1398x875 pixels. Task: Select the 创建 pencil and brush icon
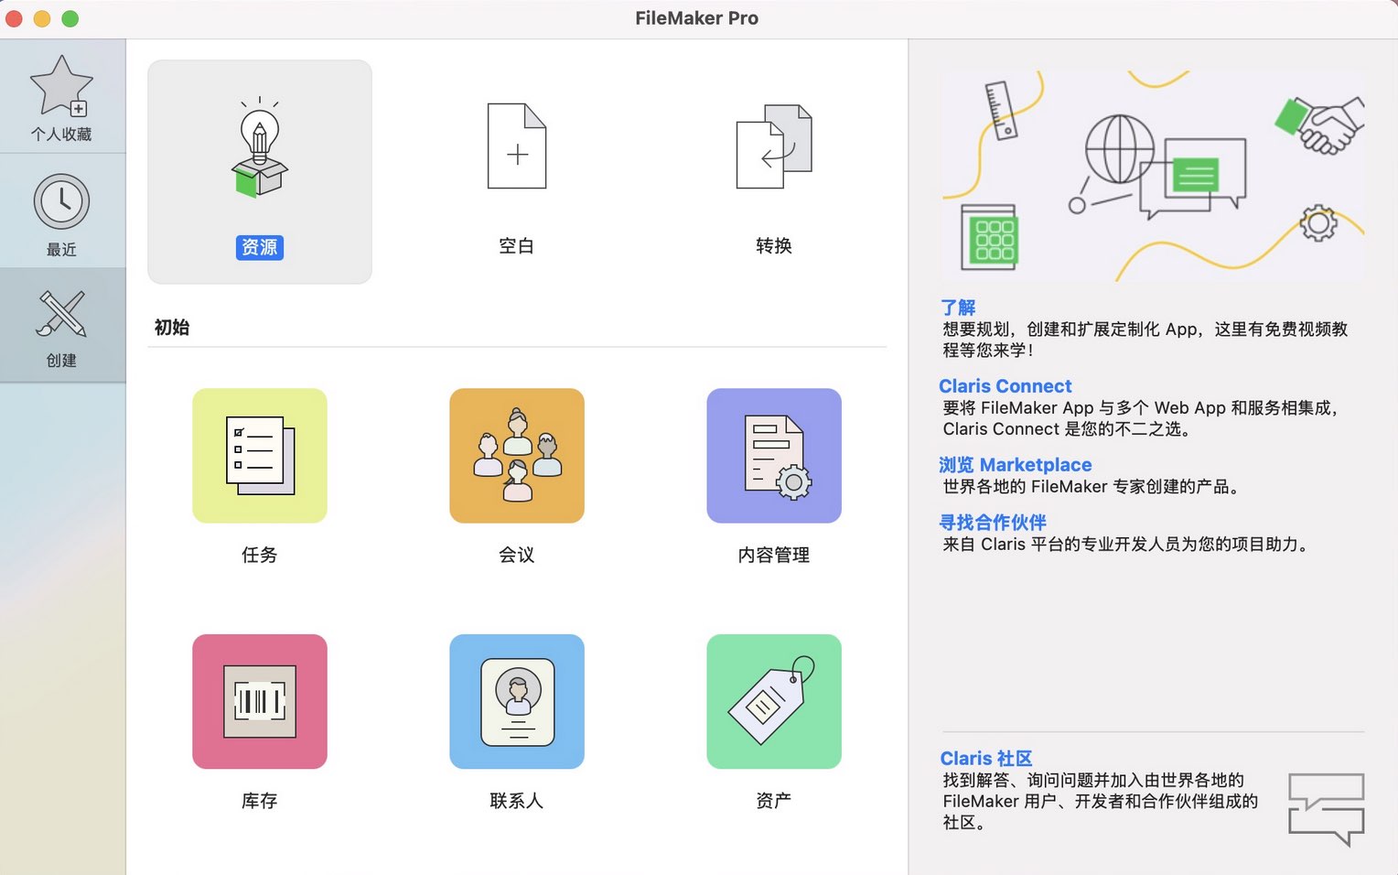click(x=61, y=313)
